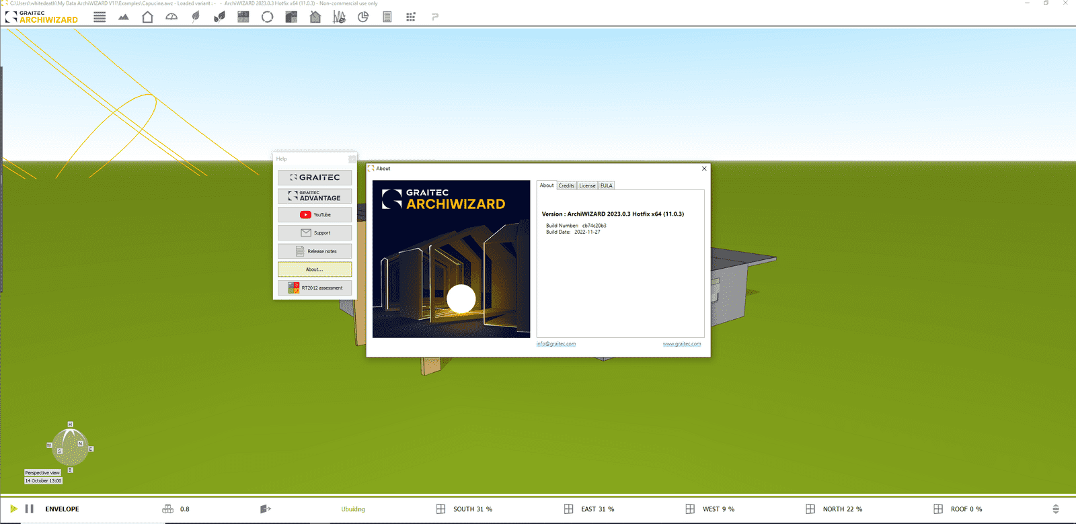Click the W marker on compass sphere
Image resolution: width=1076 pixels, height=524 pixels.
tap(49, 445)
